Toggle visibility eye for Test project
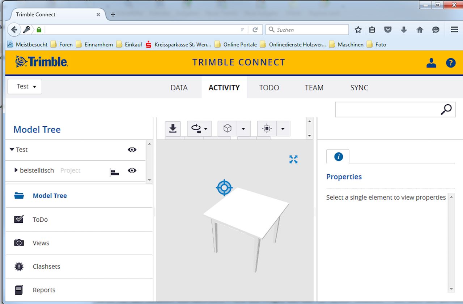The height and width of the screenshot is (304, 463). (x=132, y=149)
